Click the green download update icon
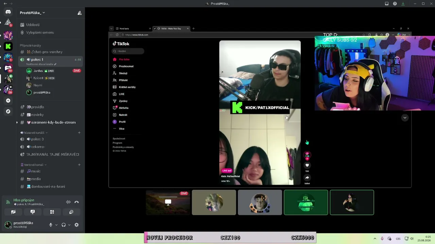Image resolution: width=435 pixels, height=244 pixels. (x=403, y=4)
